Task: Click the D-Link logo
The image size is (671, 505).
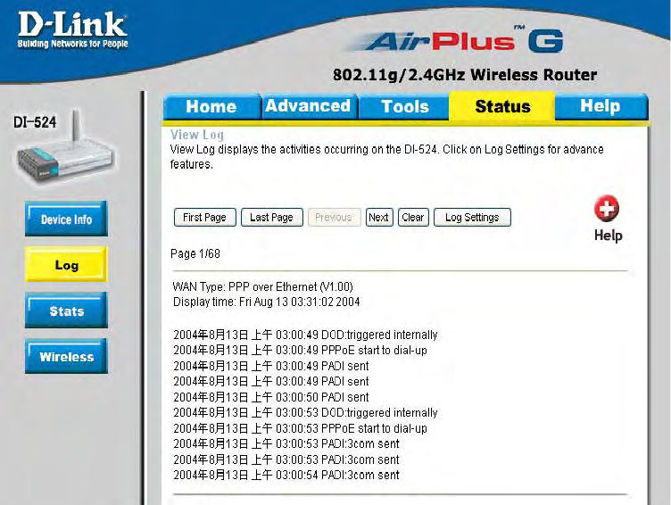Action: (x=72, y=29)
